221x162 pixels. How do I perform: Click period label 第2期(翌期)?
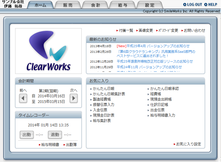coord(48,91)
